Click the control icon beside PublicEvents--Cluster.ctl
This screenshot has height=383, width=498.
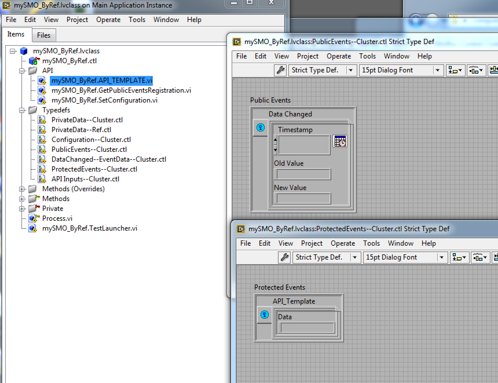tap(42, 149)
